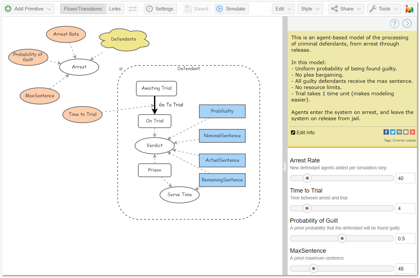Click the Time to Trial value field
This screenshot has height=278, width=420.
405,208
